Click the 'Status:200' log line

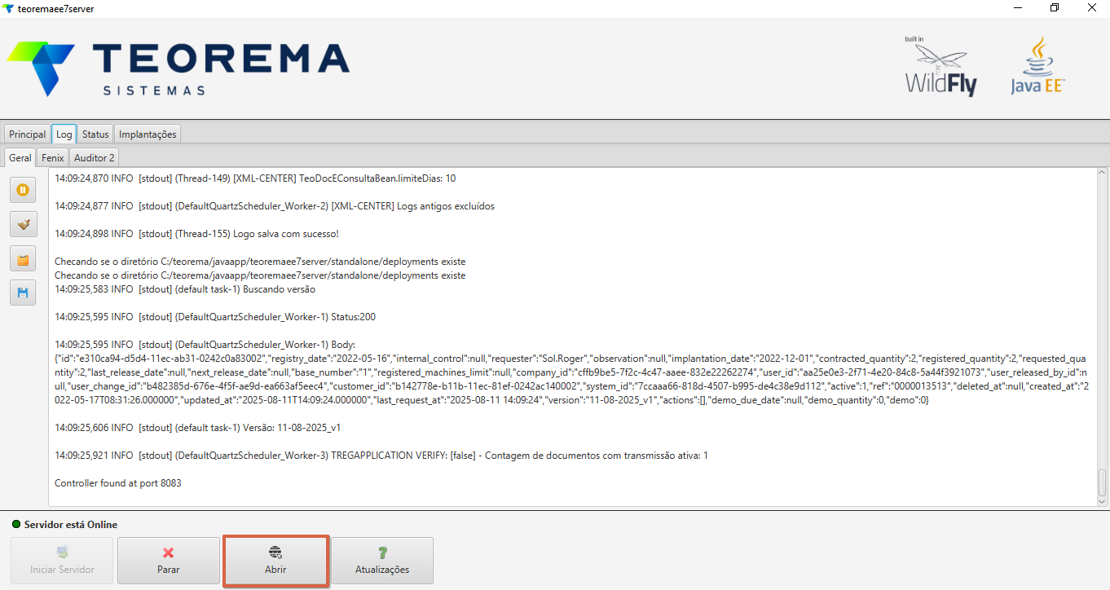click(215, 317)
